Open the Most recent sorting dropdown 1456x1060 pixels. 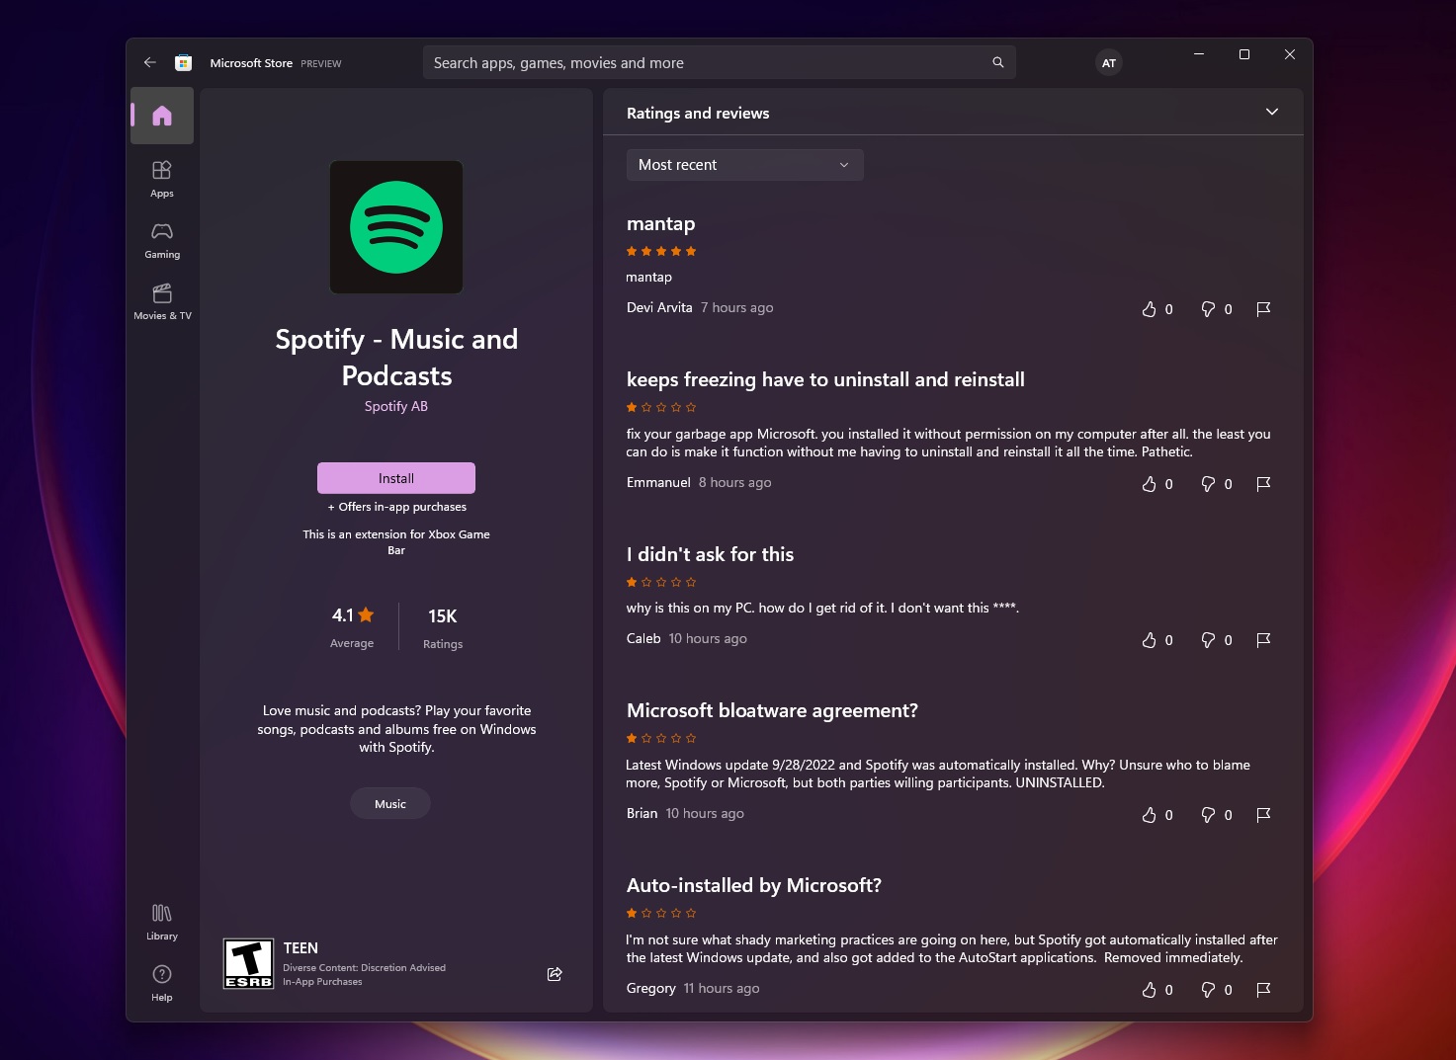click(x=744, y=164)
